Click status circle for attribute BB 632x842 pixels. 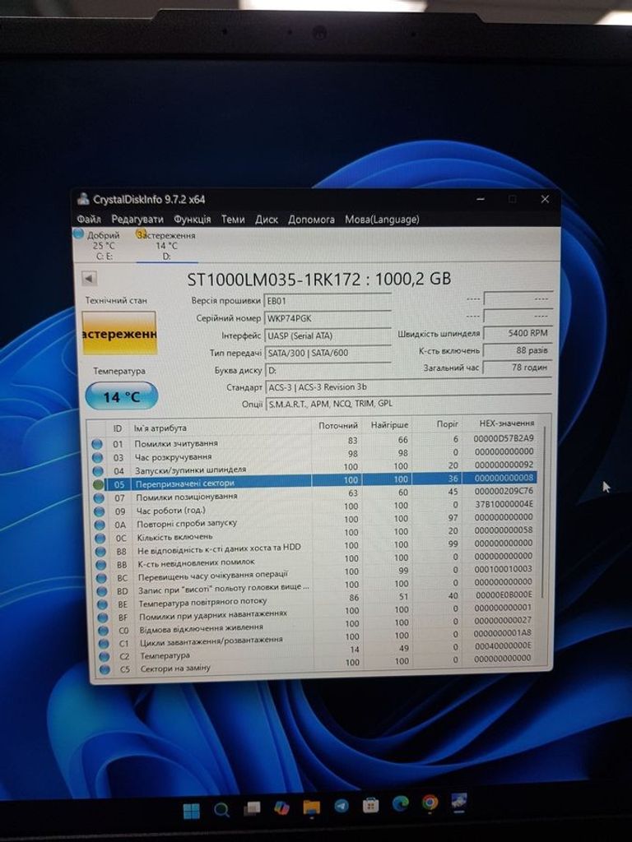[101, 565]
